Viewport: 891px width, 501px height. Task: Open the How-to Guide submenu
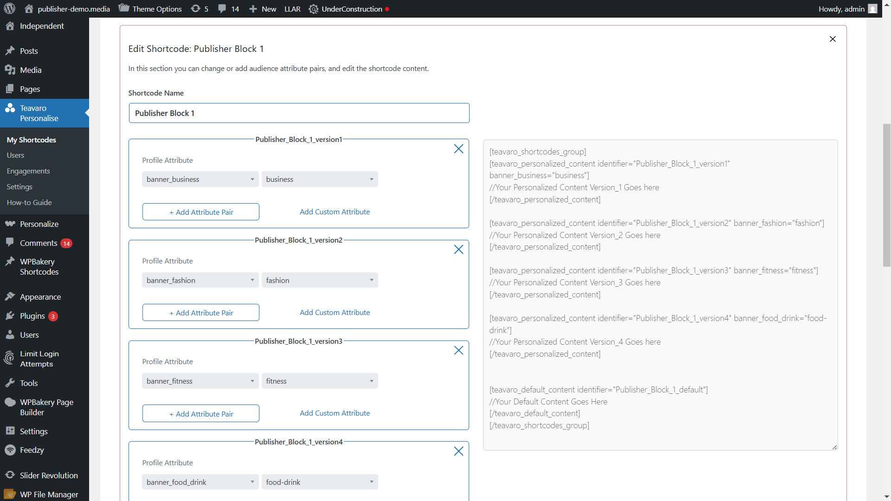coord(29,203)
